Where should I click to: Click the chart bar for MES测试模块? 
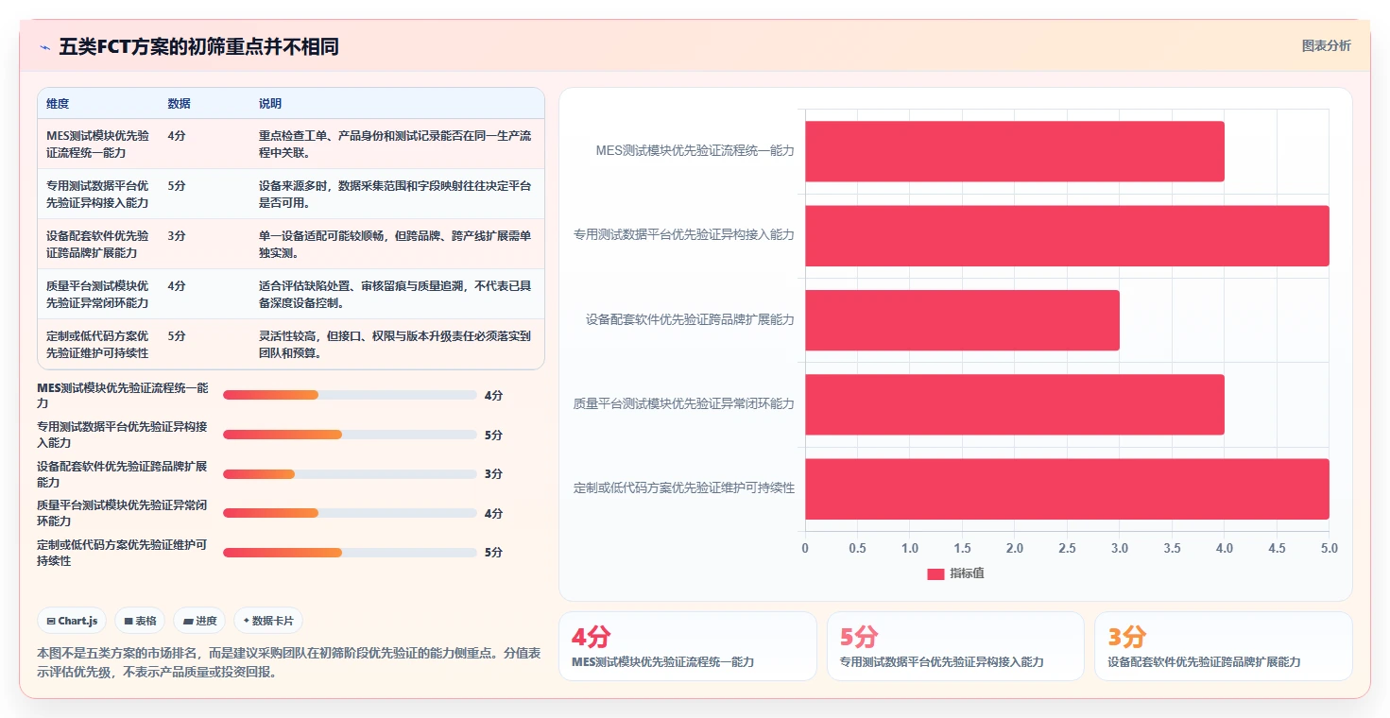(1015, 151)
